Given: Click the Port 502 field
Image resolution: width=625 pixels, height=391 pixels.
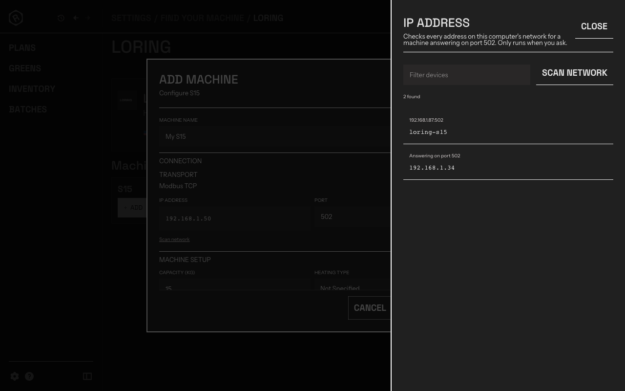Looking at the screenshot, I should [x=353, y=217].
